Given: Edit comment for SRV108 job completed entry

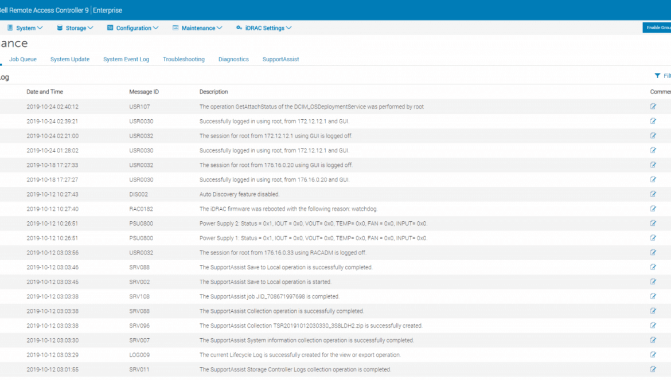Looking at the screenshot, I should 653,296.
